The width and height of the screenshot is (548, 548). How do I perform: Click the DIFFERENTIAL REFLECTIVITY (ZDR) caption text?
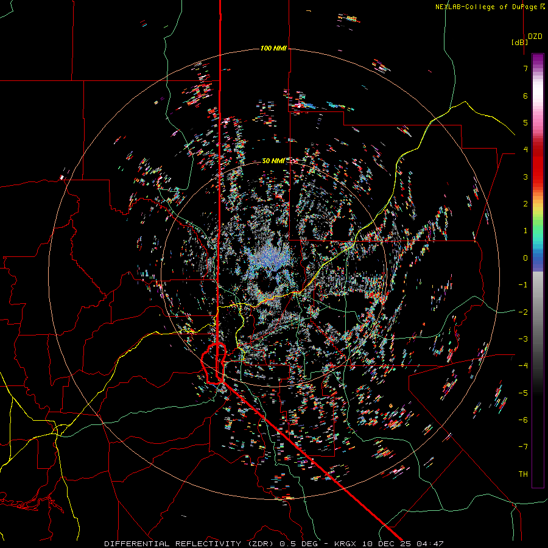[x=189, y=544]
